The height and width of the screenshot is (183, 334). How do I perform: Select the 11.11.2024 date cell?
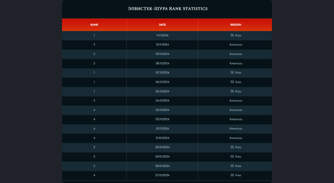[162, 35]
